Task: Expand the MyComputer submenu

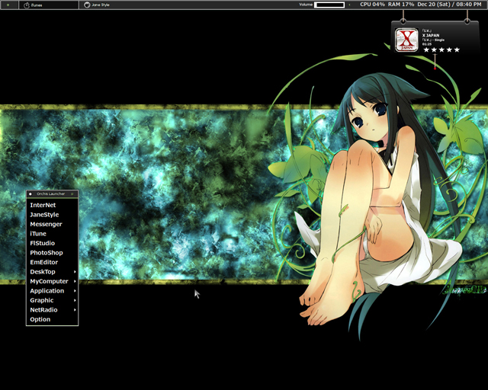Action: click(x=52, y=281)
